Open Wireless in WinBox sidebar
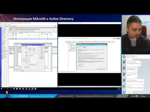 point(4,32)
